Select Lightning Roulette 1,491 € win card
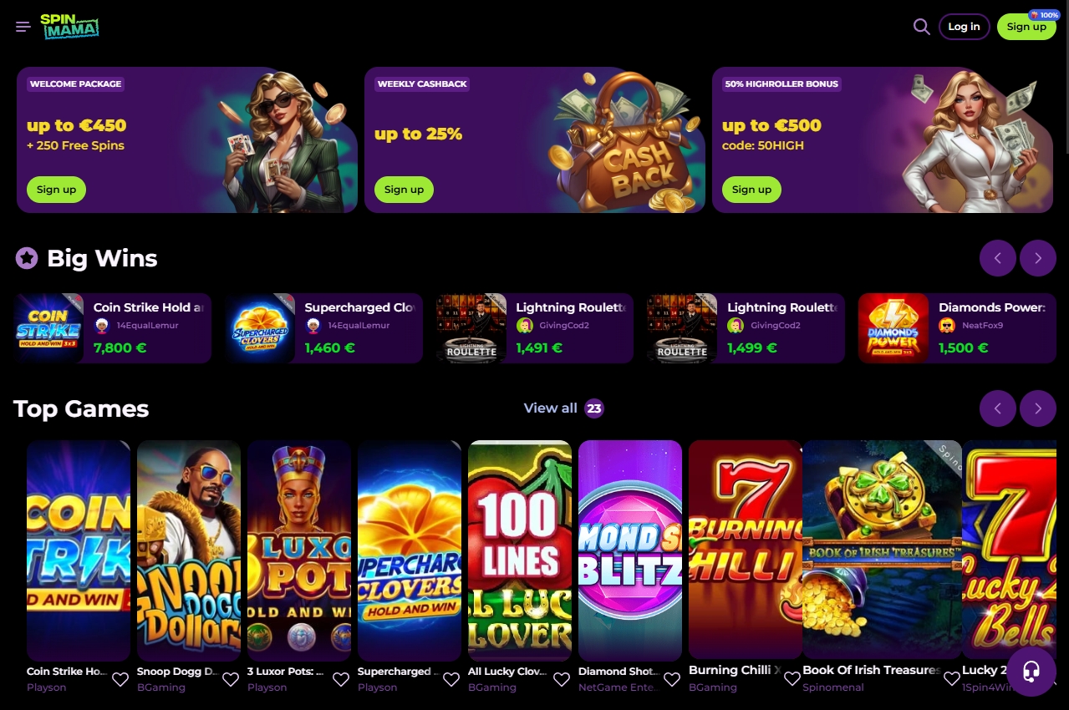 pos(533,328)
